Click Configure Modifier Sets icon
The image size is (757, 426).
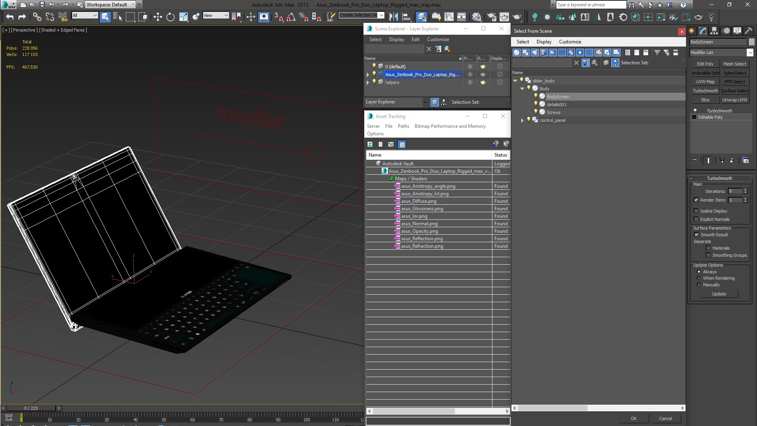coord(746,160)
